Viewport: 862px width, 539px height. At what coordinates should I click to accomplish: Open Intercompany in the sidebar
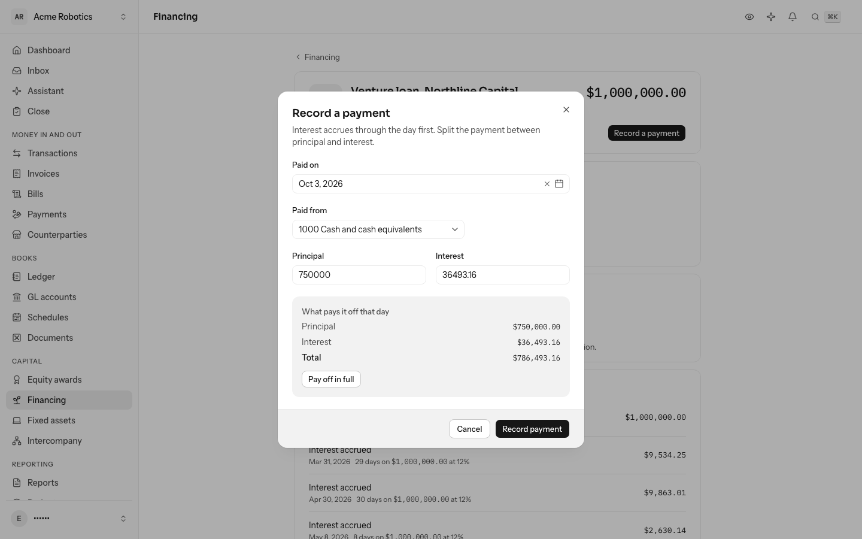[69, 441]
